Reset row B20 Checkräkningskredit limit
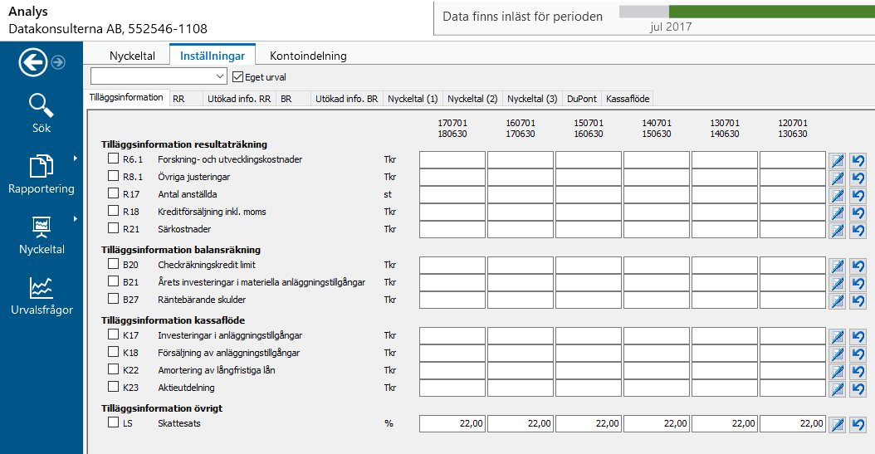Image resolution: width=875 pixels, height=454 pixels. click(858, 266)
